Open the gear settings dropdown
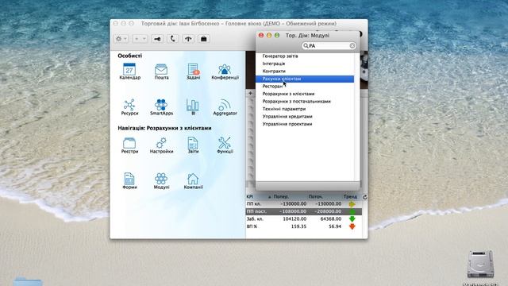 (x=121, y=39)
